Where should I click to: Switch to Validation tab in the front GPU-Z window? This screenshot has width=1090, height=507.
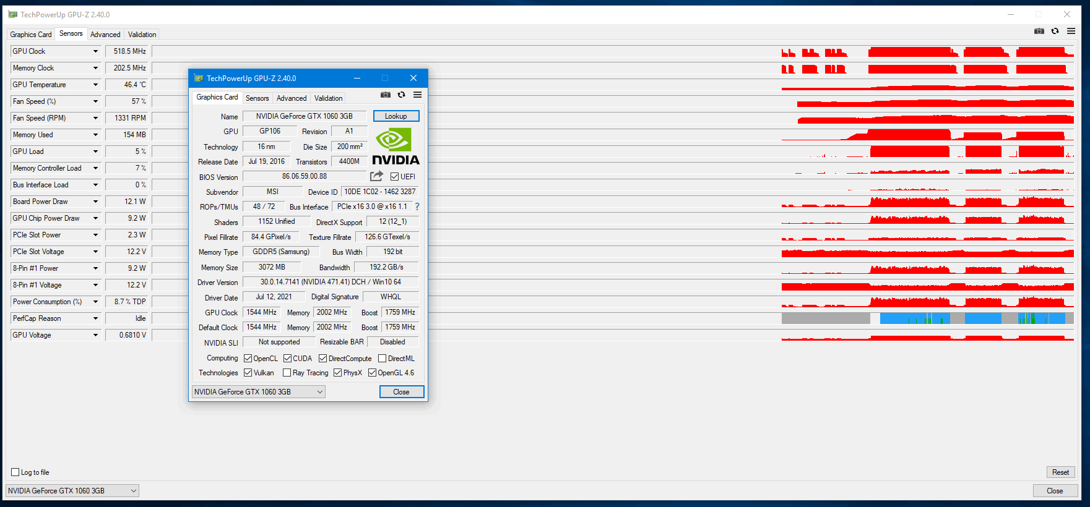tap(328, 98)
